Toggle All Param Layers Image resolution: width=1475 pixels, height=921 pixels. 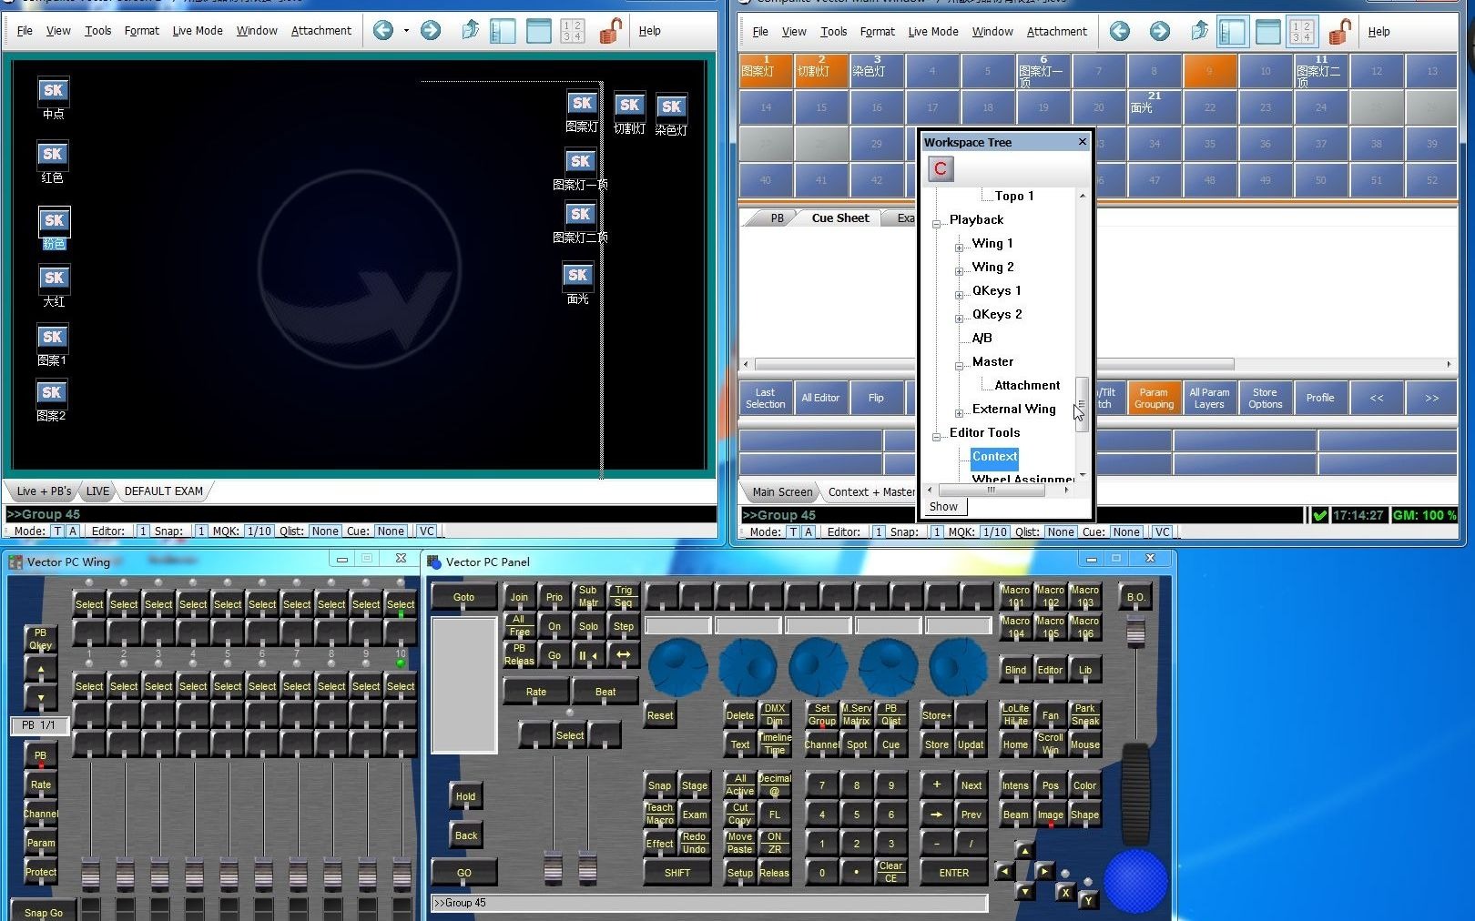pos(1209,398)
